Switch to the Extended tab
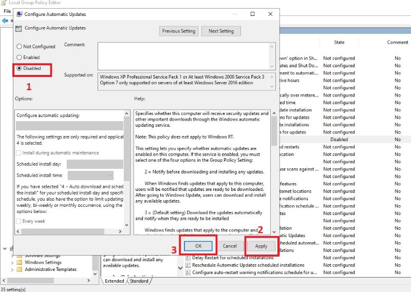 coord(114,281)
